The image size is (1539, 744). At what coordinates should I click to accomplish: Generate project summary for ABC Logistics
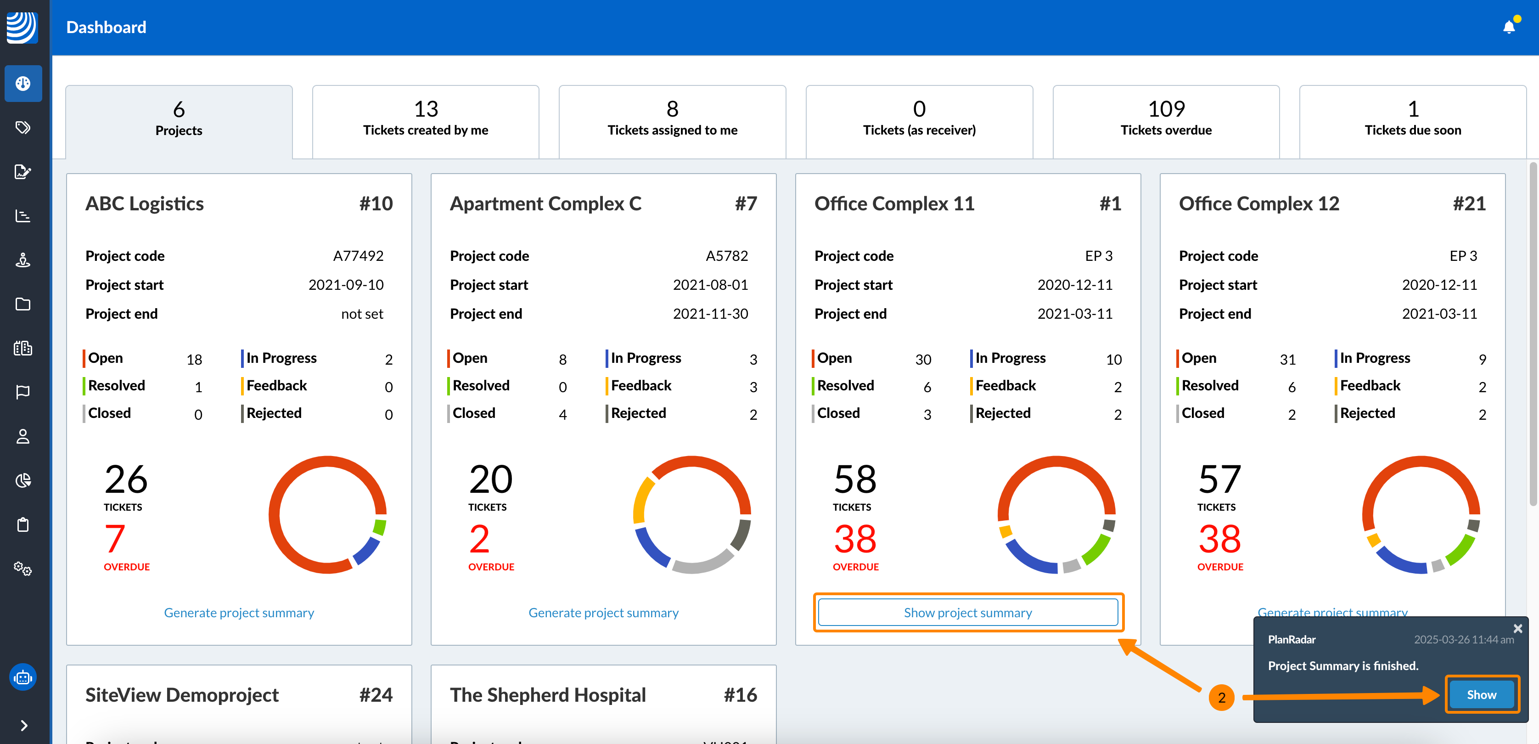pyautogui.click(x=238, y=613)
